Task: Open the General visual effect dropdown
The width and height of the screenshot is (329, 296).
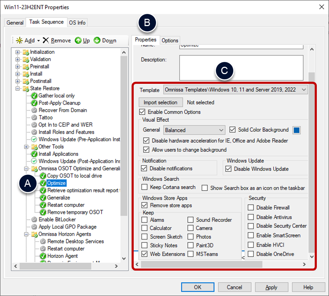Action: [221, 130]
